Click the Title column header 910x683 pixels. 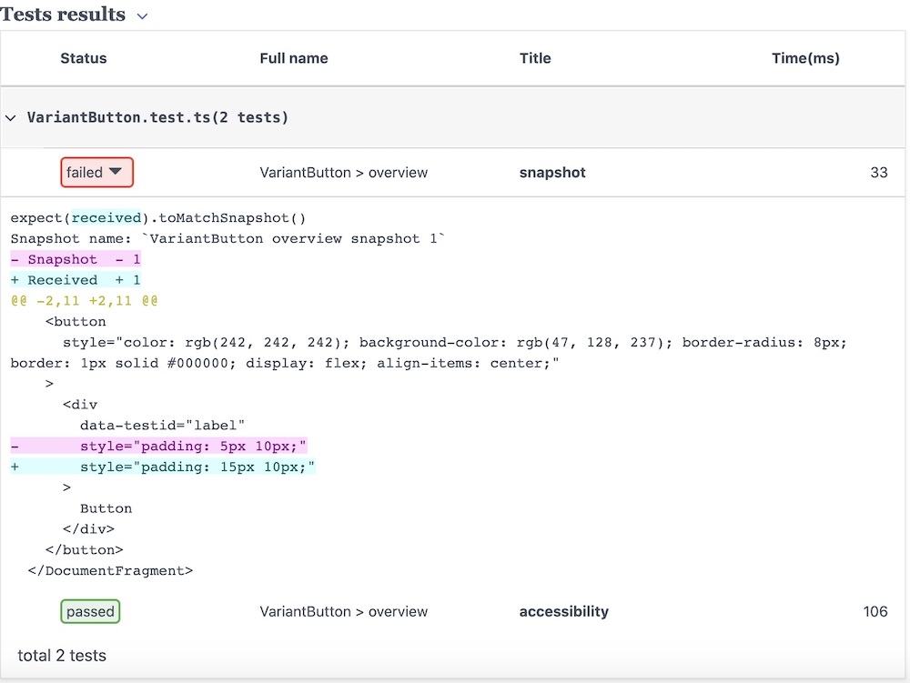[535, 58]
